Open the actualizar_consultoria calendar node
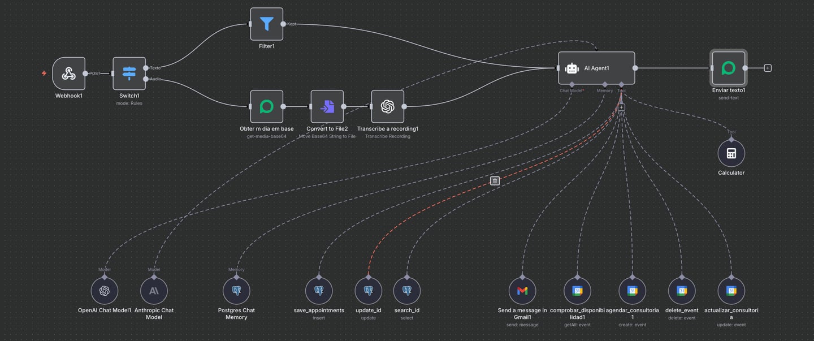This screenshot has height=341, width=814. (x=731, y=291)
